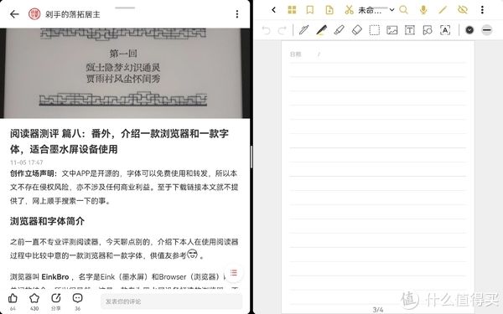
Task: Select the scissors cut tool
Action: tap(349, 10)
